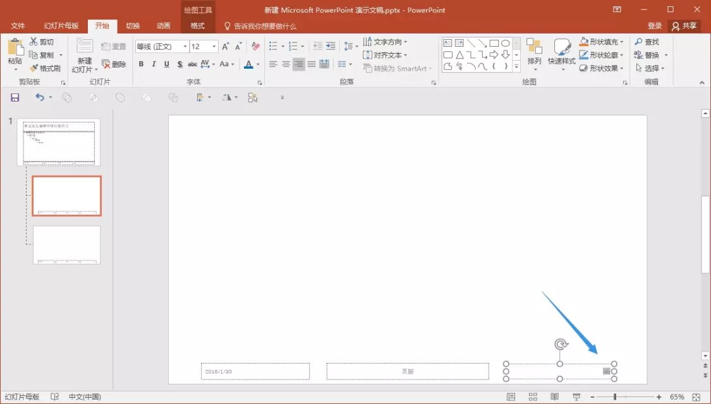The image size is (711, 404).
Task: Click bullets list icon
Action: [x=273, y=45]
